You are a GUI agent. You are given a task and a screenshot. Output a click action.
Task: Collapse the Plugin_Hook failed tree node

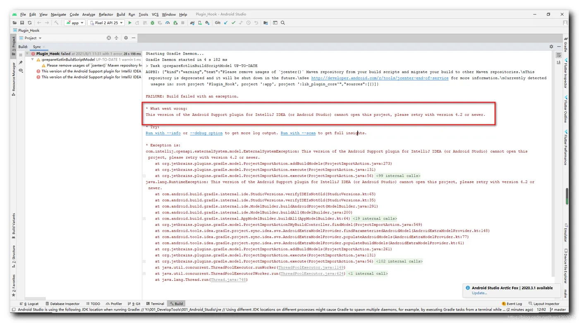(28, 54)
